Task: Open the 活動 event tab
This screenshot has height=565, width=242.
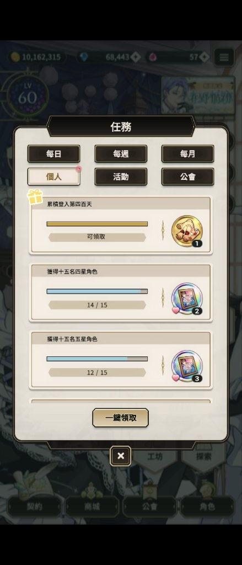Action: [x=121, y=177]
